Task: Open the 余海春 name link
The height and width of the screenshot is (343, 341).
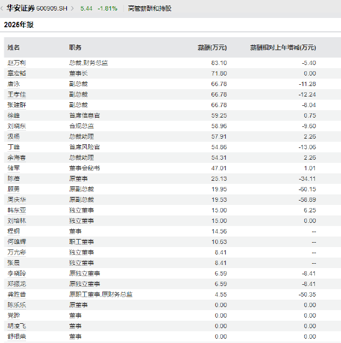Action: pos(17,157)
